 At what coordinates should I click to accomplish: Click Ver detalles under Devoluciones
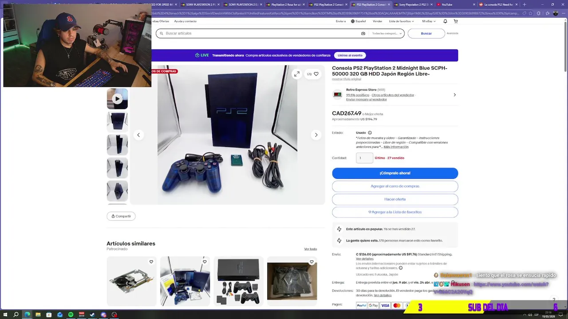coord(383,296)
